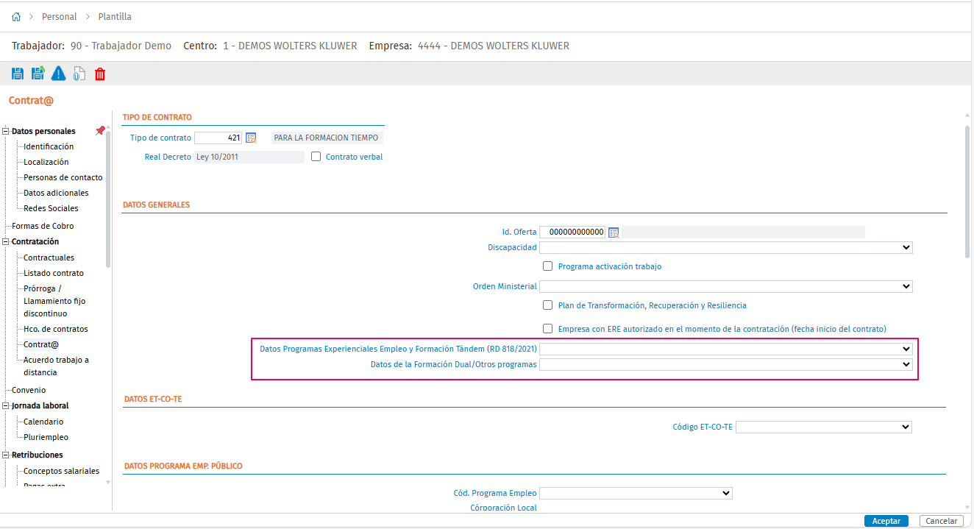Go to Personal in the breadcrumb
974x529 pixels.
tap(60, 17)
